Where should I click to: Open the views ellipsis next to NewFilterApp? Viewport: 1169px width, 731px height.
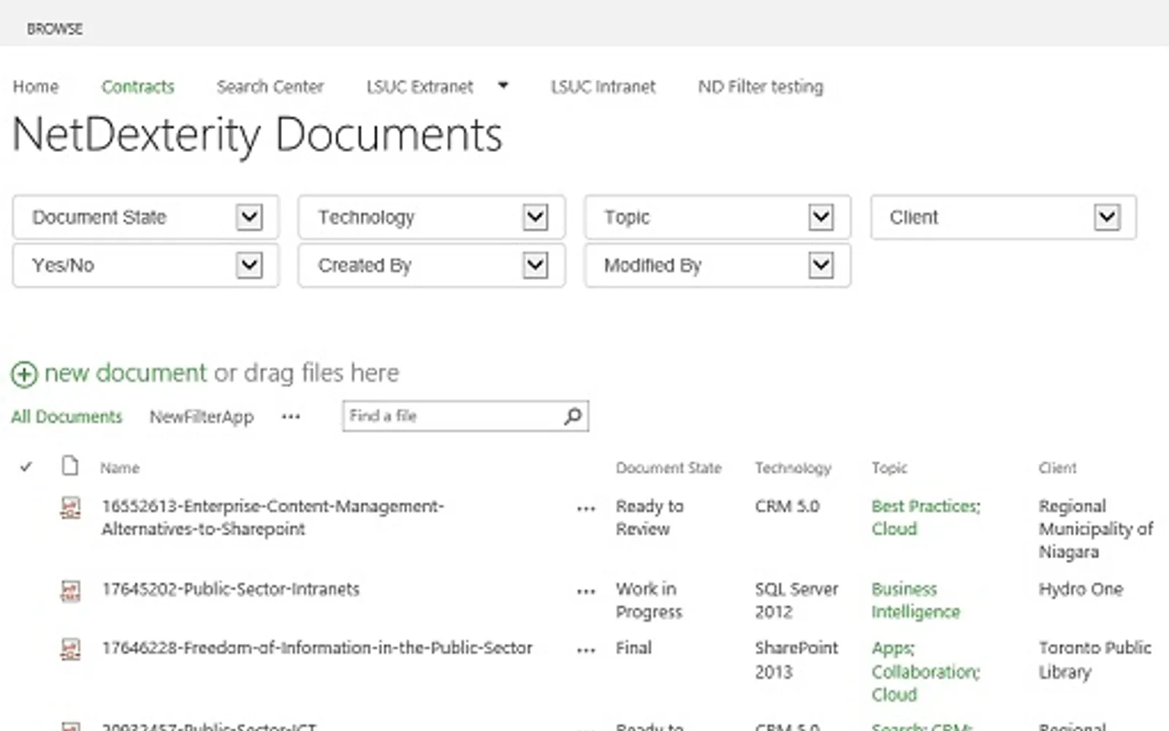click(x=291, y=417)
